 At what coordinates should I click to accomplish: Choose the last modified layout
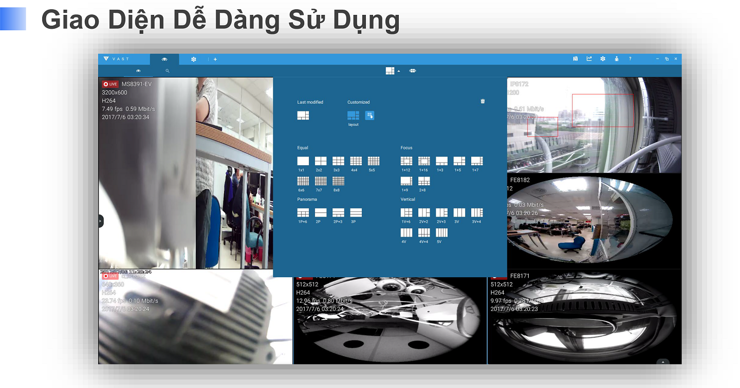[x=303, y=115]
